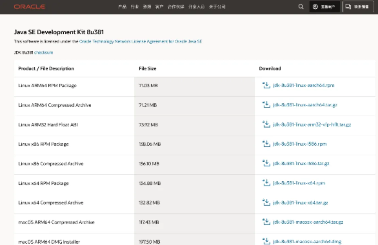Viewport: 378px width, 245px height.
Task: Open the 产品 (Products) menu
Action: point(123,7)
